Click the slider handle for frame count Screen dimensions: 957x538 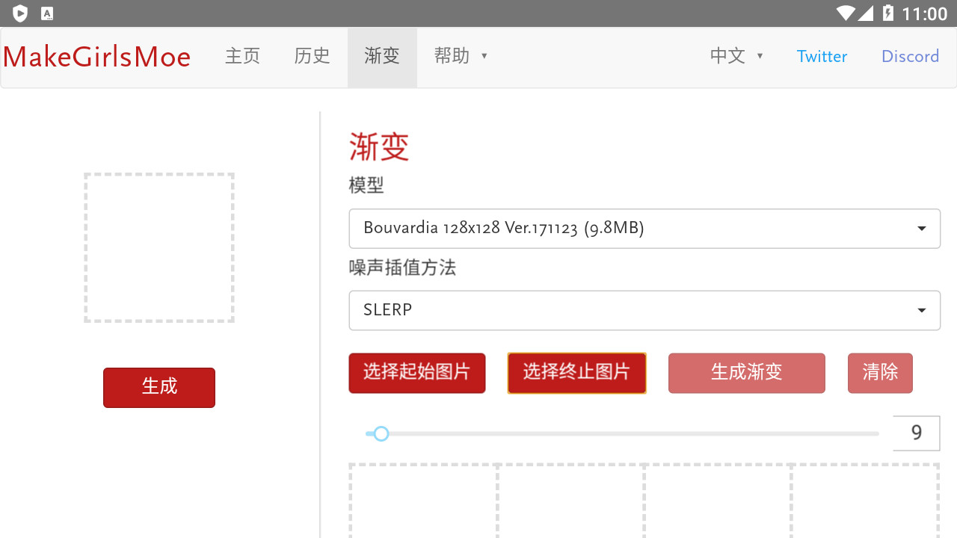tap(381, 434)
